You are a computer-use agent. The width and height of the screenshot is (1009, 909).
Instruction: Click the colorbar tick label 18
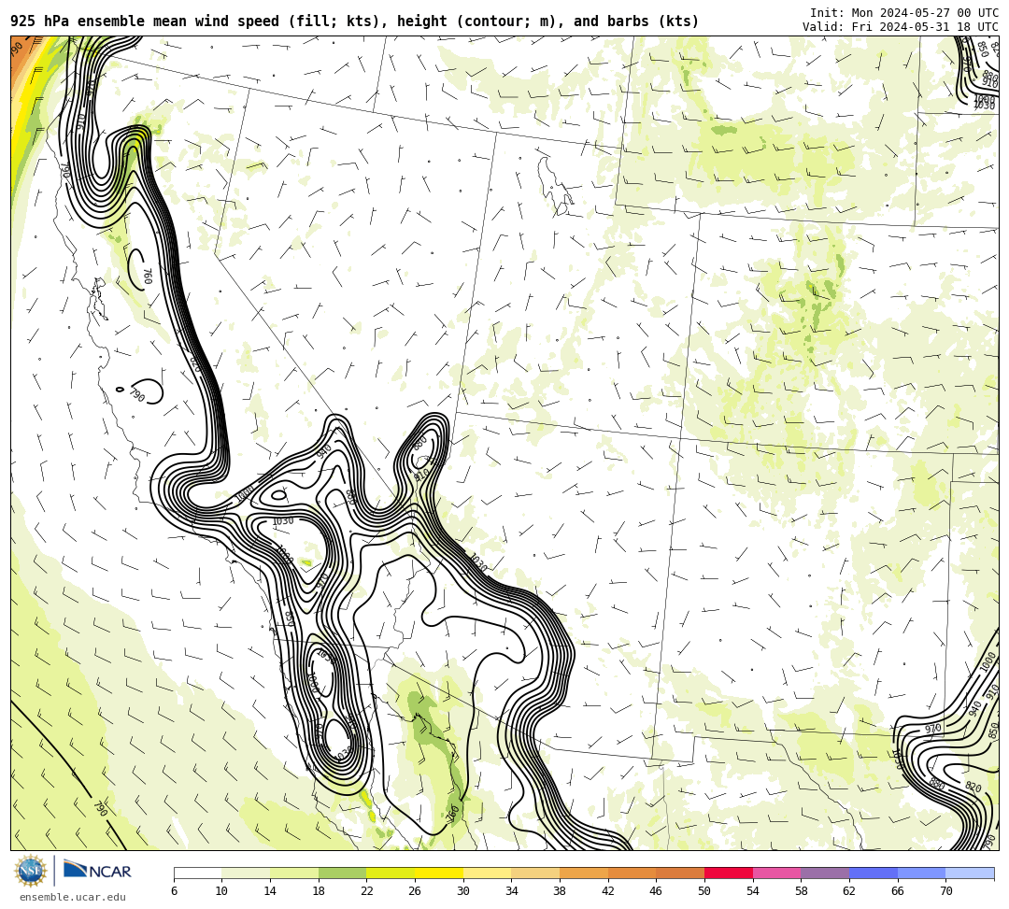point(318,891)
